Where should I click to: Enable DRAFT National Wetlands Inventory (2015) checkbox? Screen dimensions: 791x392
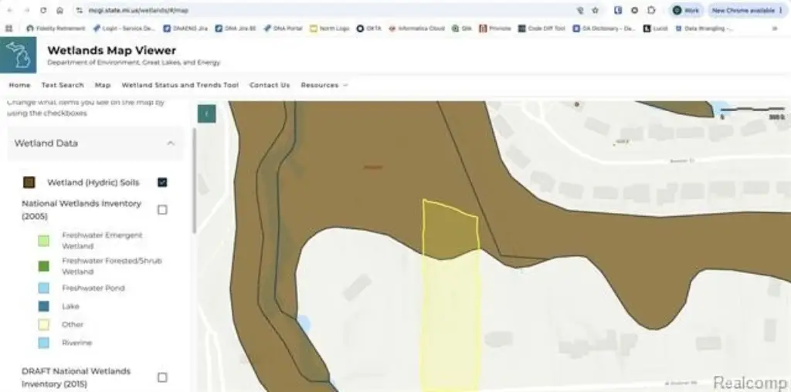point(162,377)
